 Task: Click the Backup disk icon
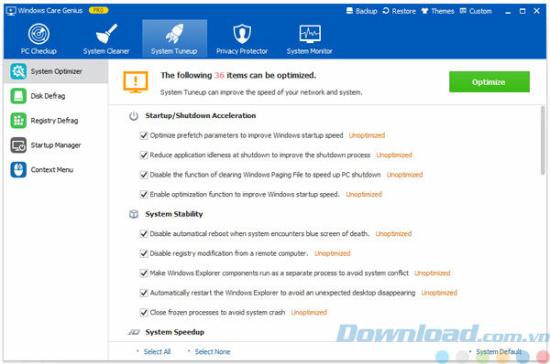349,11
